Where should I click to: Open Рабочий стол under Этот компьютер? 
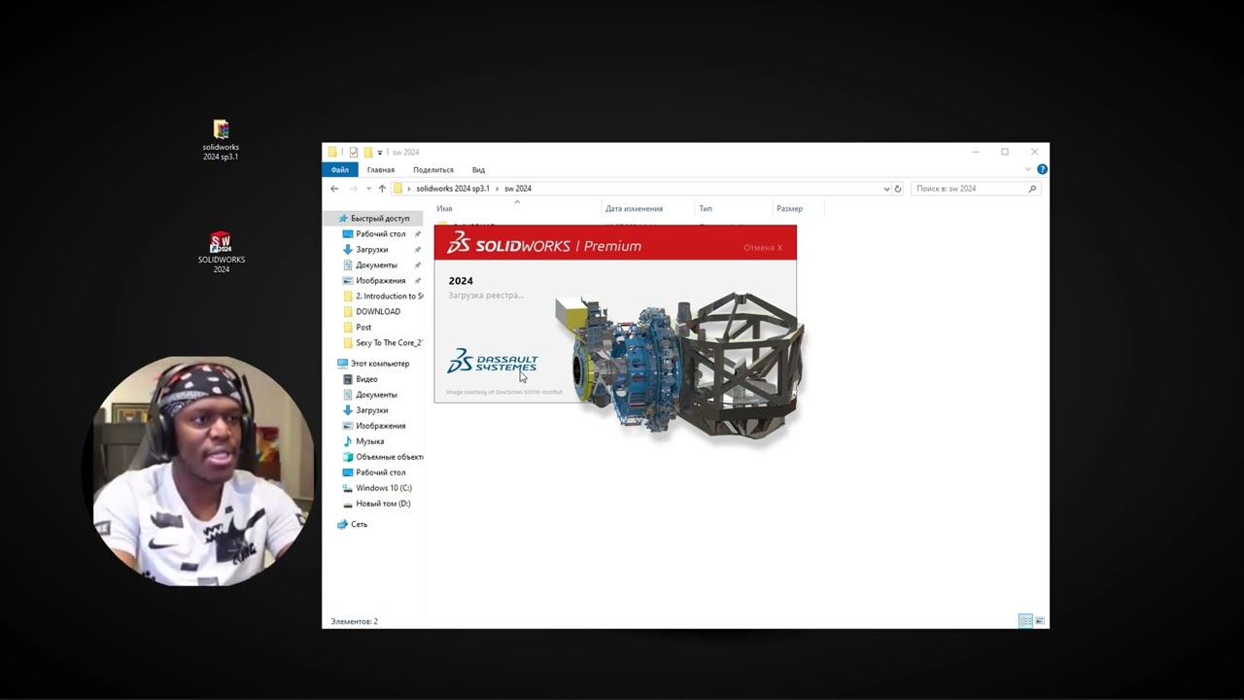click(x=380, y=472)
